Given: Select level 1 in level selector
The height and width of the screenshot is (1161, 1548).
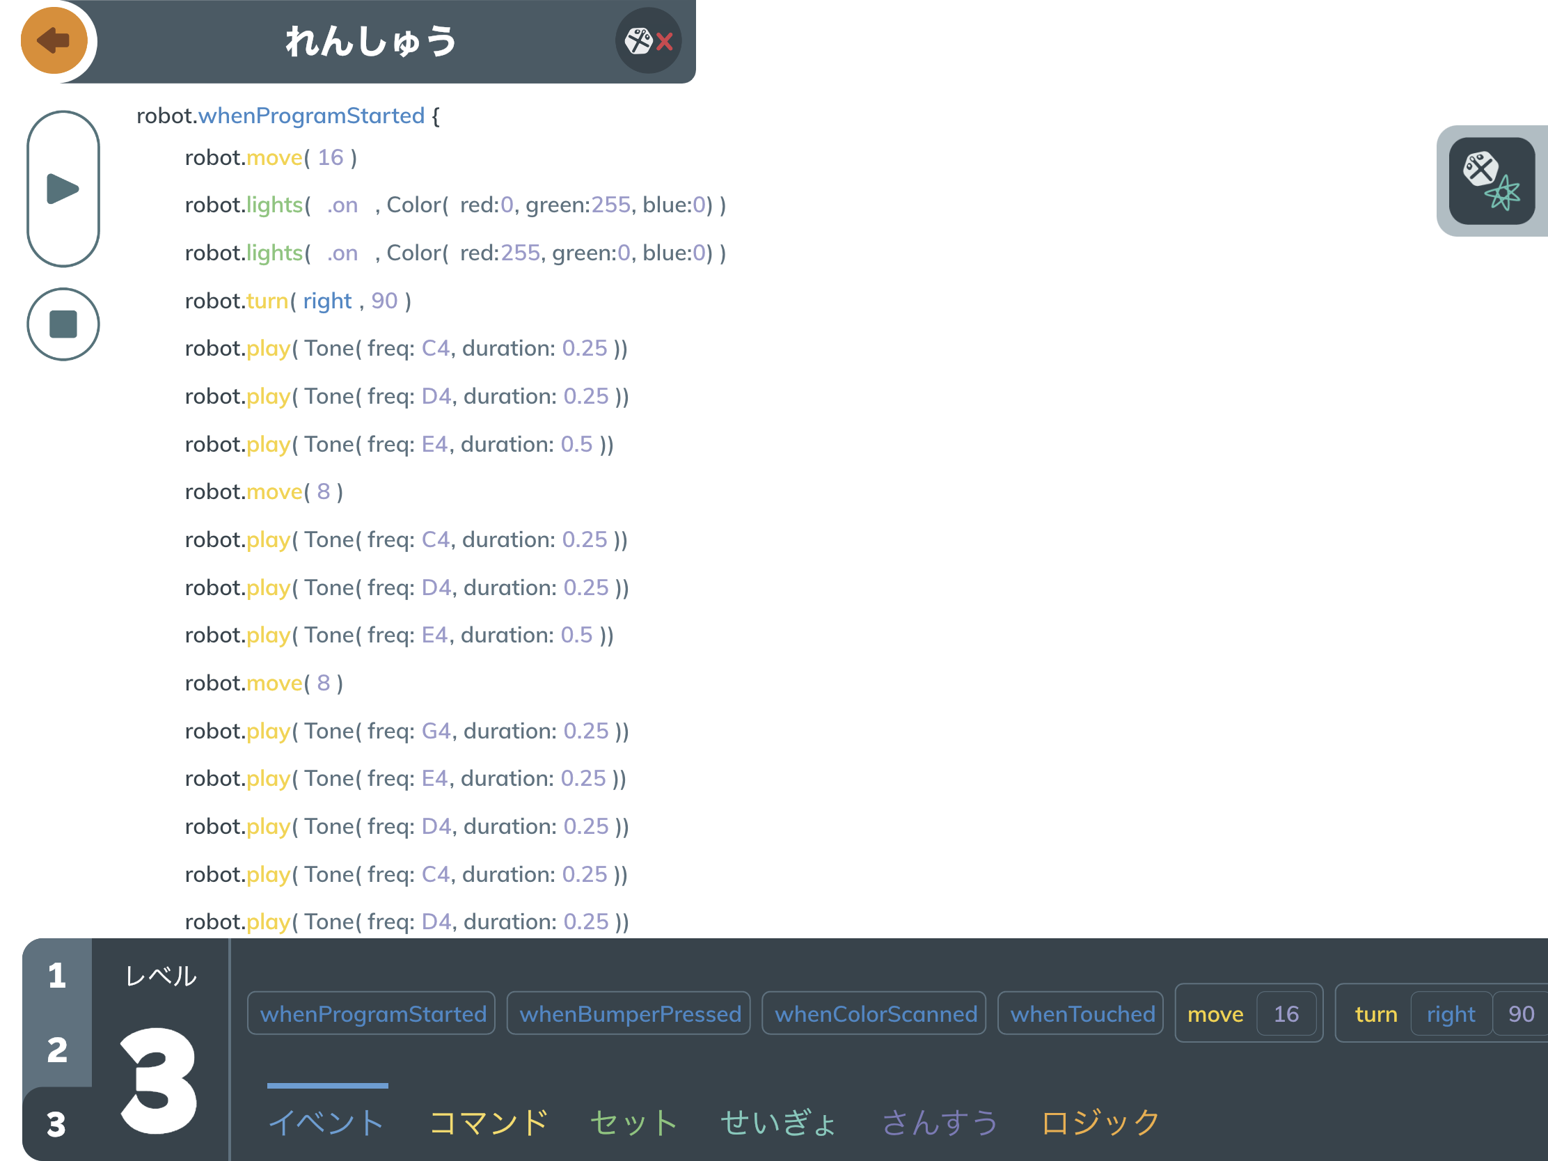Looking at the screenshot, I should point(57,976).
